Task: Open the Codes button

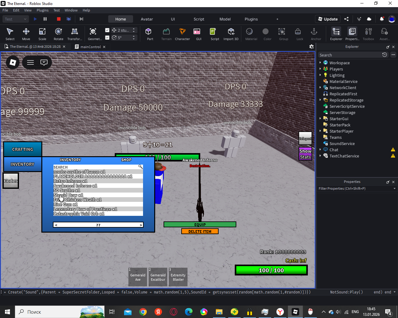Action: (x=11, y=181)
